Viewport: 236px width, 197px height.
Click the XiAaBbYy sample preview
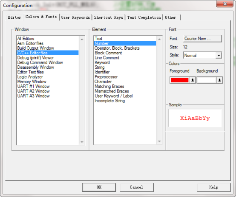pyautogui.click(x=195, y=118)
